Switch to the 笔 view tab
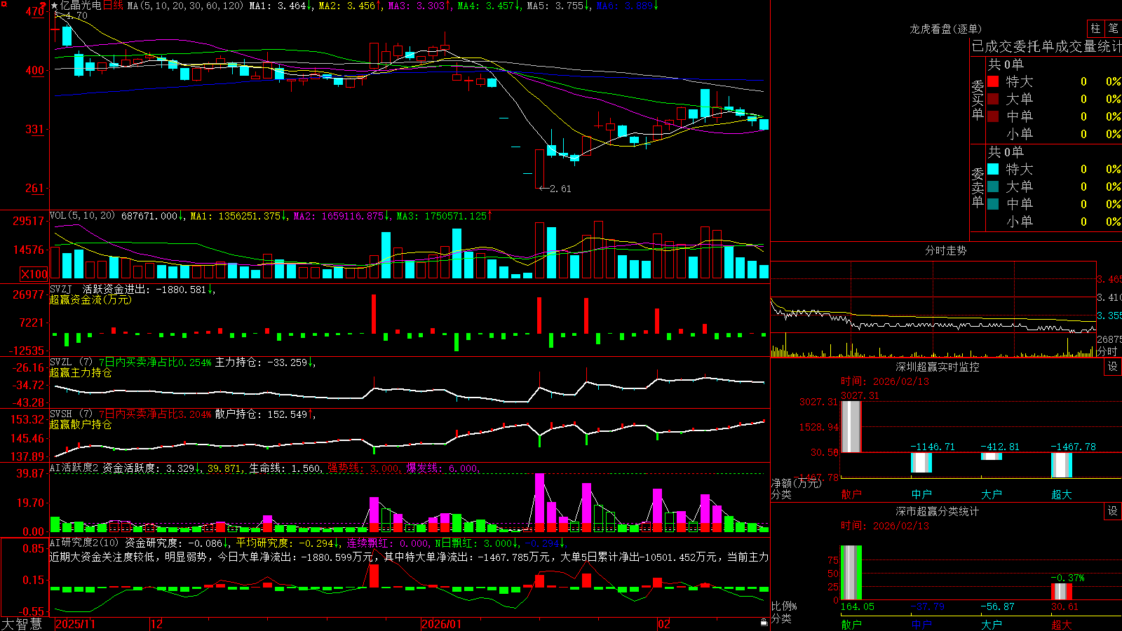This screenshot has width=1122, height=631. [x=1113, y=29]
